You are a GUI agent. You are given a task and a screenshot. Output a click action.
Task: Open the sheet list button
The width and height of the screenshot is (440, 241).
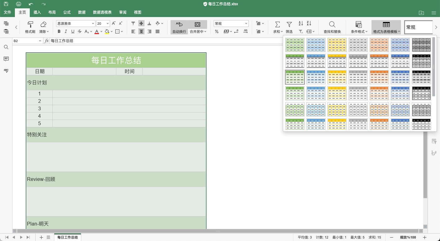[48, 237]
